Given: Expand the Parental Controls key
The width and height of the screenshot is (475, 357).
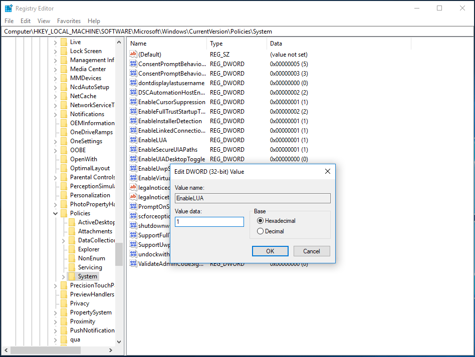Looking at the screenshot, I should point(56,178).
